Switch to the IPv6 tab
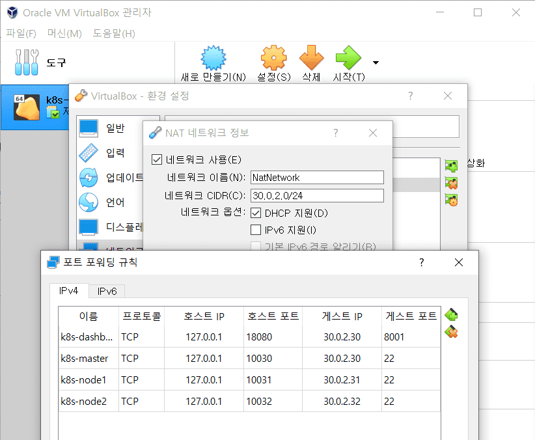The image size is (535, 440). pyautogui.click(x=107, y=291)
